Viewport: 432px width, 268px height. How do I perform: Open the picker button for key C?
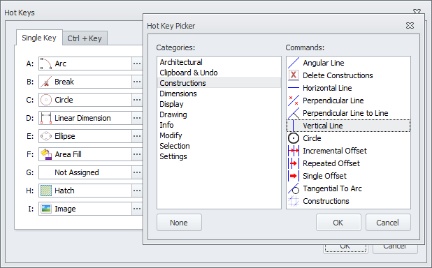coord(137,100)
